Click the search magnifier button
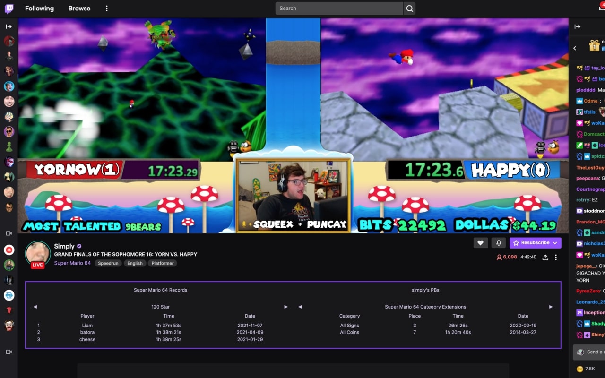The height and width of the screenshot is (378, 605). (x=409, y=9)
